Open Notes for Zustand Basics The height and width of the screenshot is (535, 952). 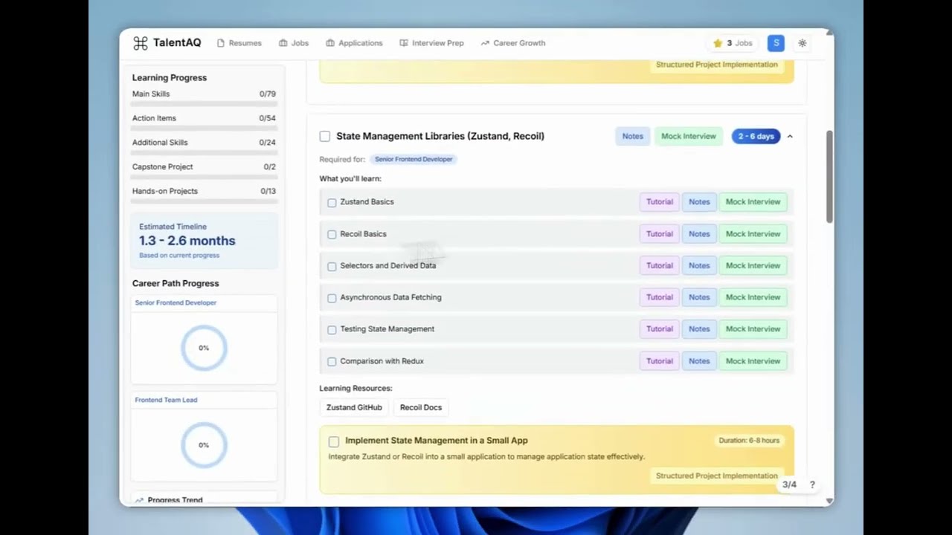click(x=699, y=202)
